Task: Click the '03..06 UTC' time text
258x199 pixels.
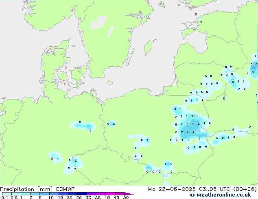Action: [214, 189]
